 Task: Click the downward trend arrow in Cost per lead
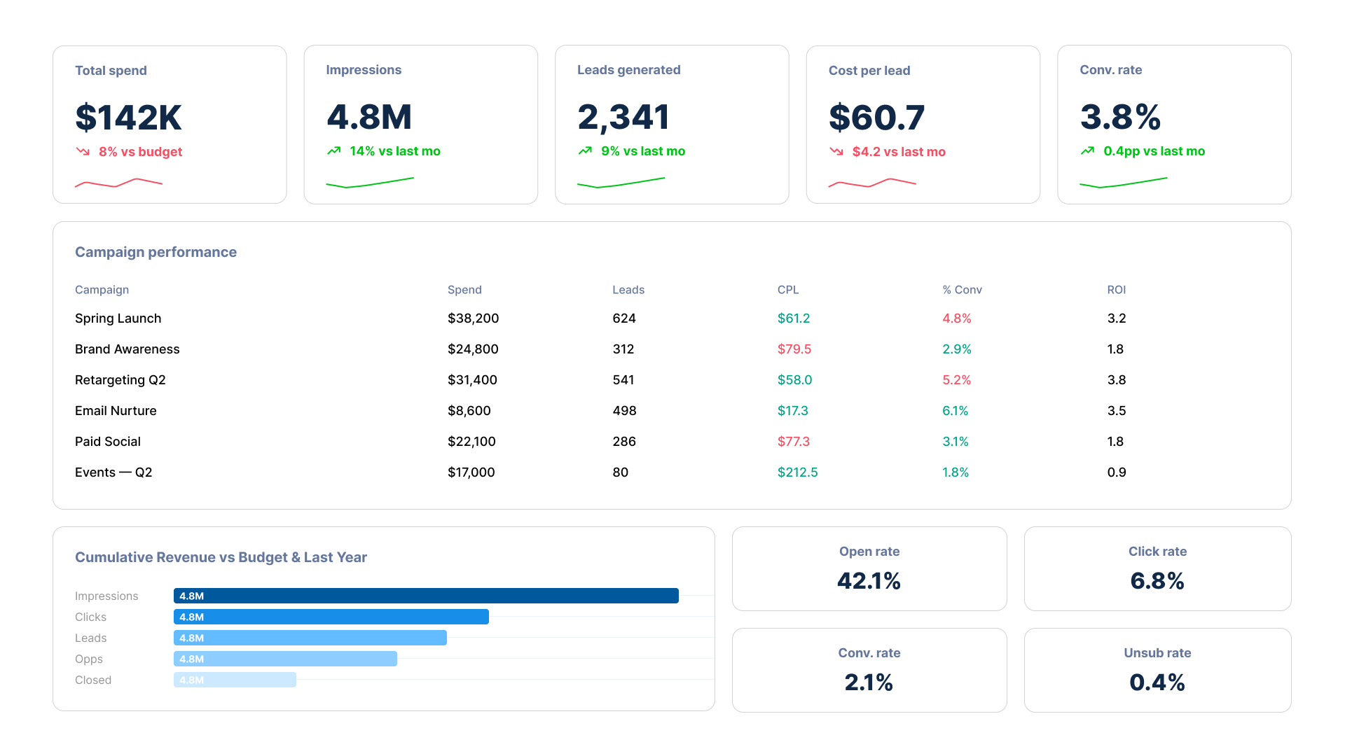pos(836,151)
